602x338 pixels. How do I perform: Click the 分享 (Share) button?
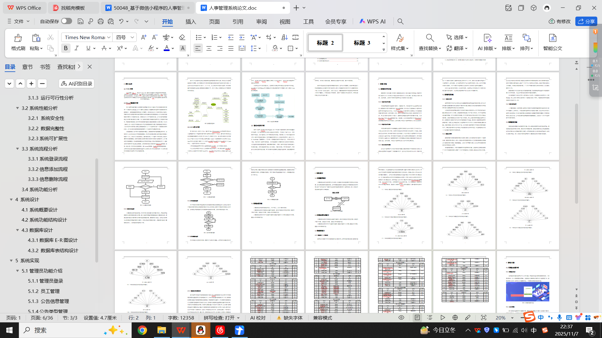coord(586,21)
